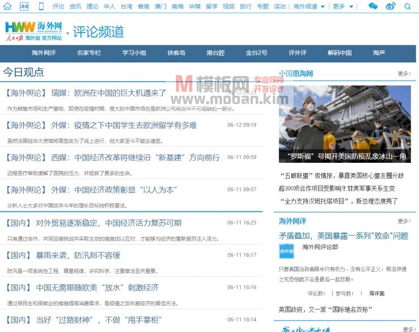Open the 罗斯福号揭开美国防疫乱象冰山一角 caption
Image resolution: width=419 pixels, height=332 pixels.
tap(346, 156)
